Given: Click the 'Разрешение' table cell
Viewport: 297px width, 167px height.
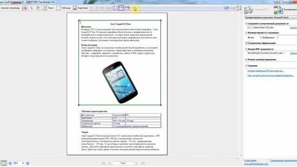Looking at the screenshot, I should pyautogui.click(x=96, y=121).
